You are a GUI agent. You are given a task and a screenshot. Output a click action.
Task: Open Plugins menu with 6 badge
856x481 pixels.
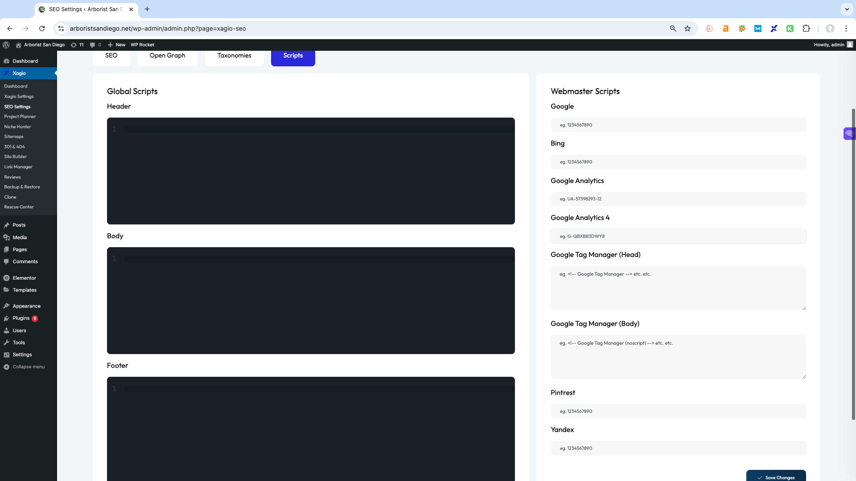click(x=29, y=318)
